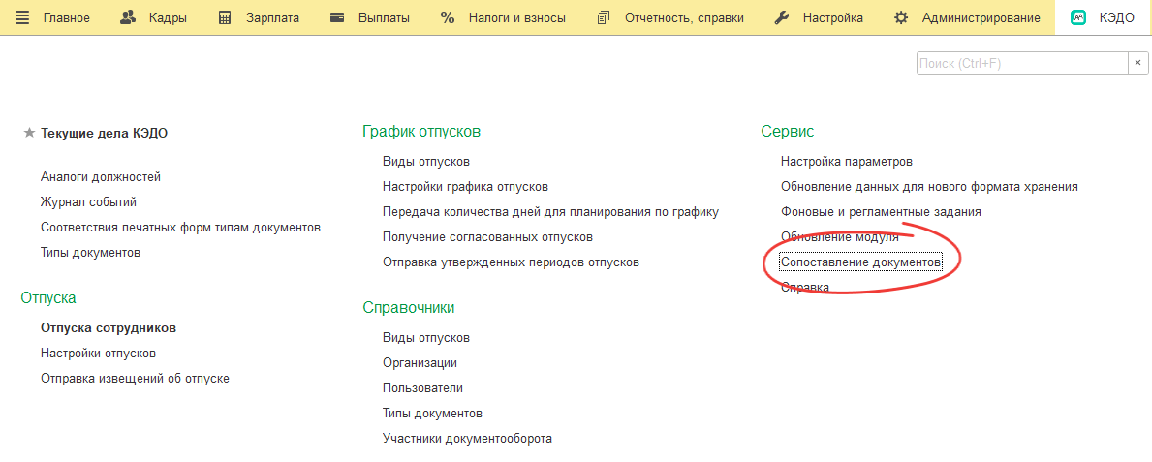Click the card icon of Выплаты section

point(338,17)
